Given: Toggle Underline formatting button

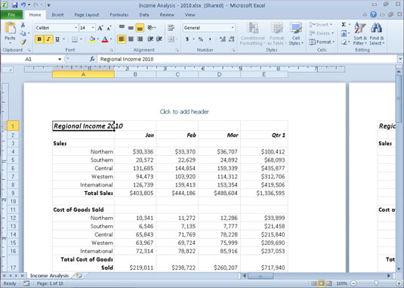Looking at the screenshot, I should pos(57,39).
